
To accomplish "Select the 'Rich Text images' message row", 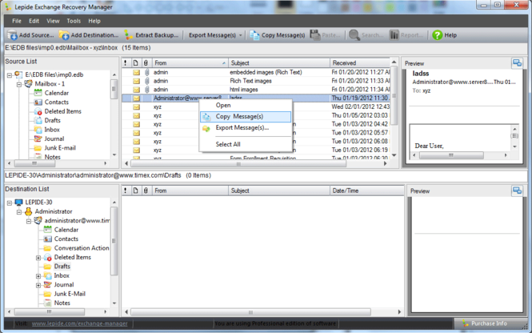I will 256,81.
